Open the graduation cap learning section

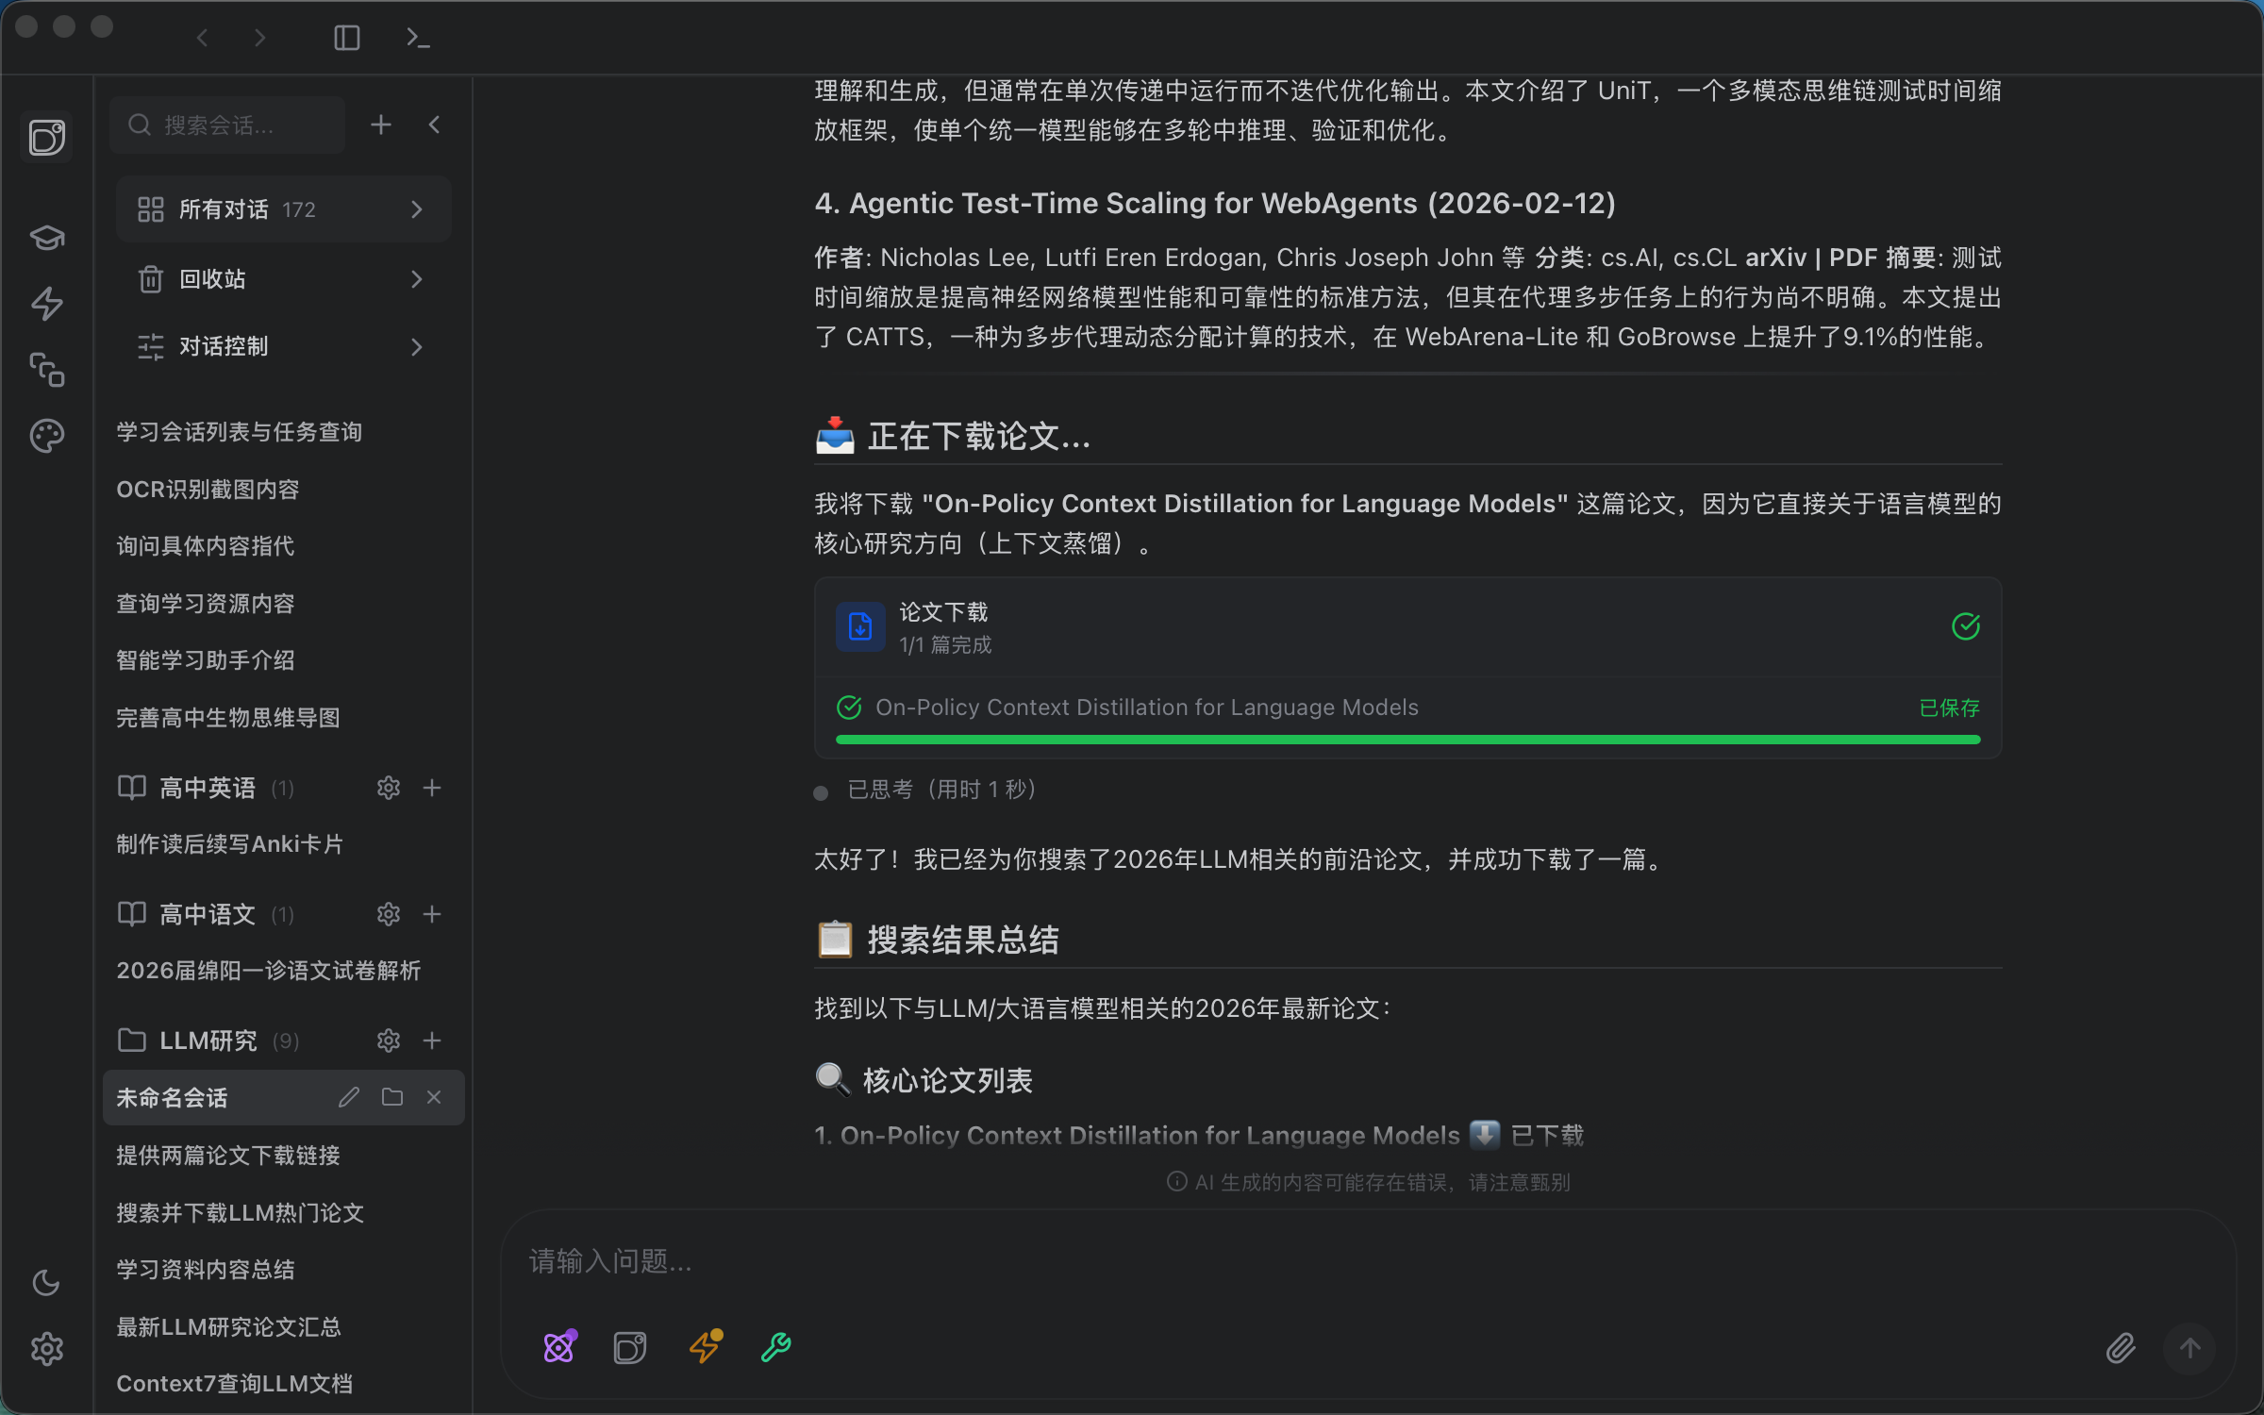pyautogui.click(x=47, y=237)
